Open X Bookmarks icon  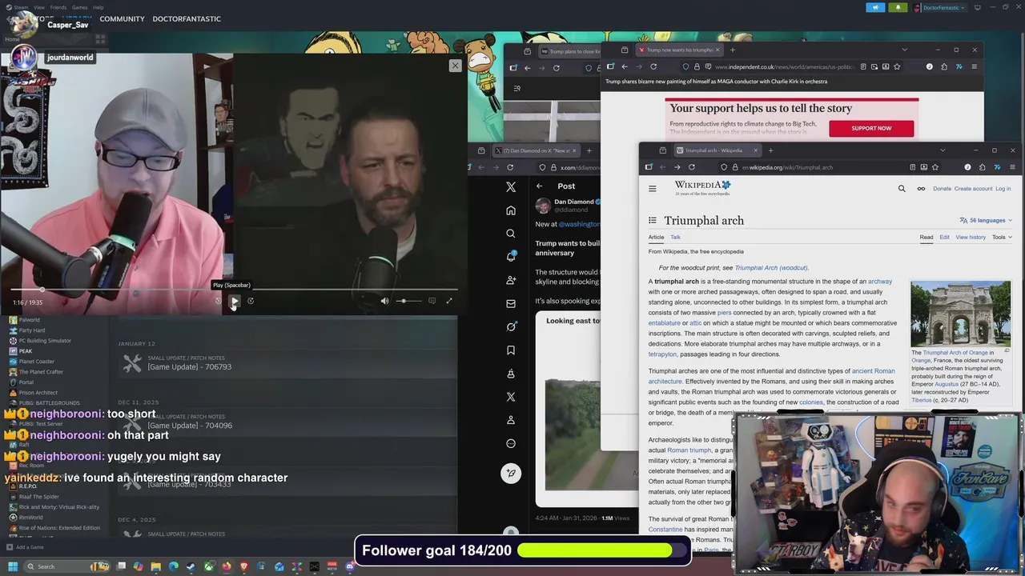[x=511, y=350]
